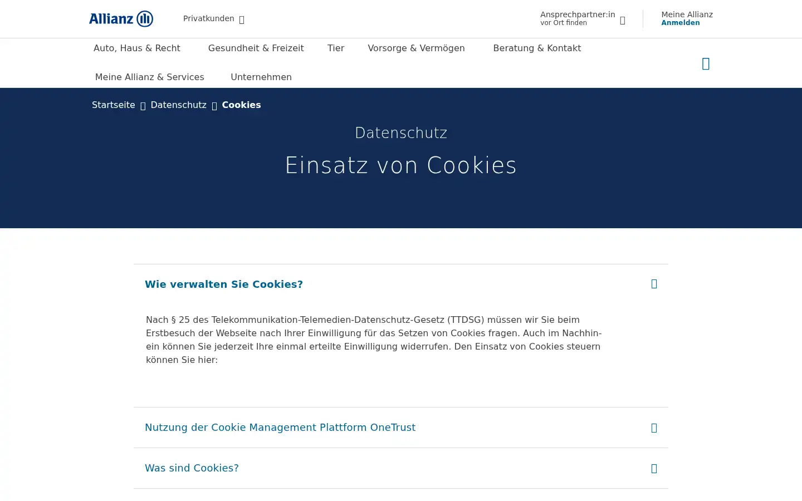The width and height of the screenshot is (802, 501).
Task: Expand the 'Was sind Cookies?' section
Action: tap(401, 468)
